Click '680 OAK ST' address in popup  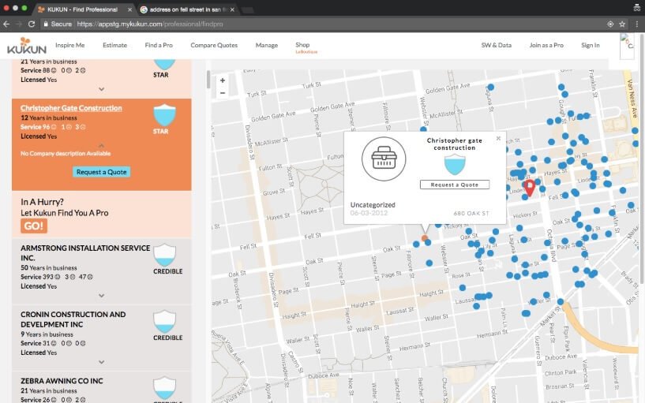pos(471,213)
